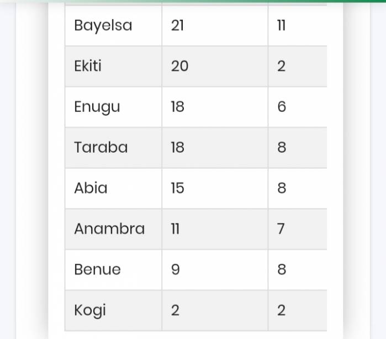Select Enugu's third-column value 6
The width and height of the screenshot is (386, 339).
282,107
